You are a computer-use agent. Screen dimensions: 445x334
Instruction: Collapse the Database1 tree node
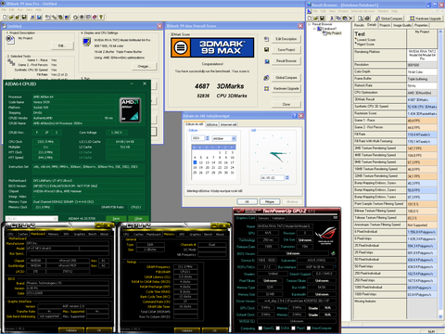[x=314, y=29]
